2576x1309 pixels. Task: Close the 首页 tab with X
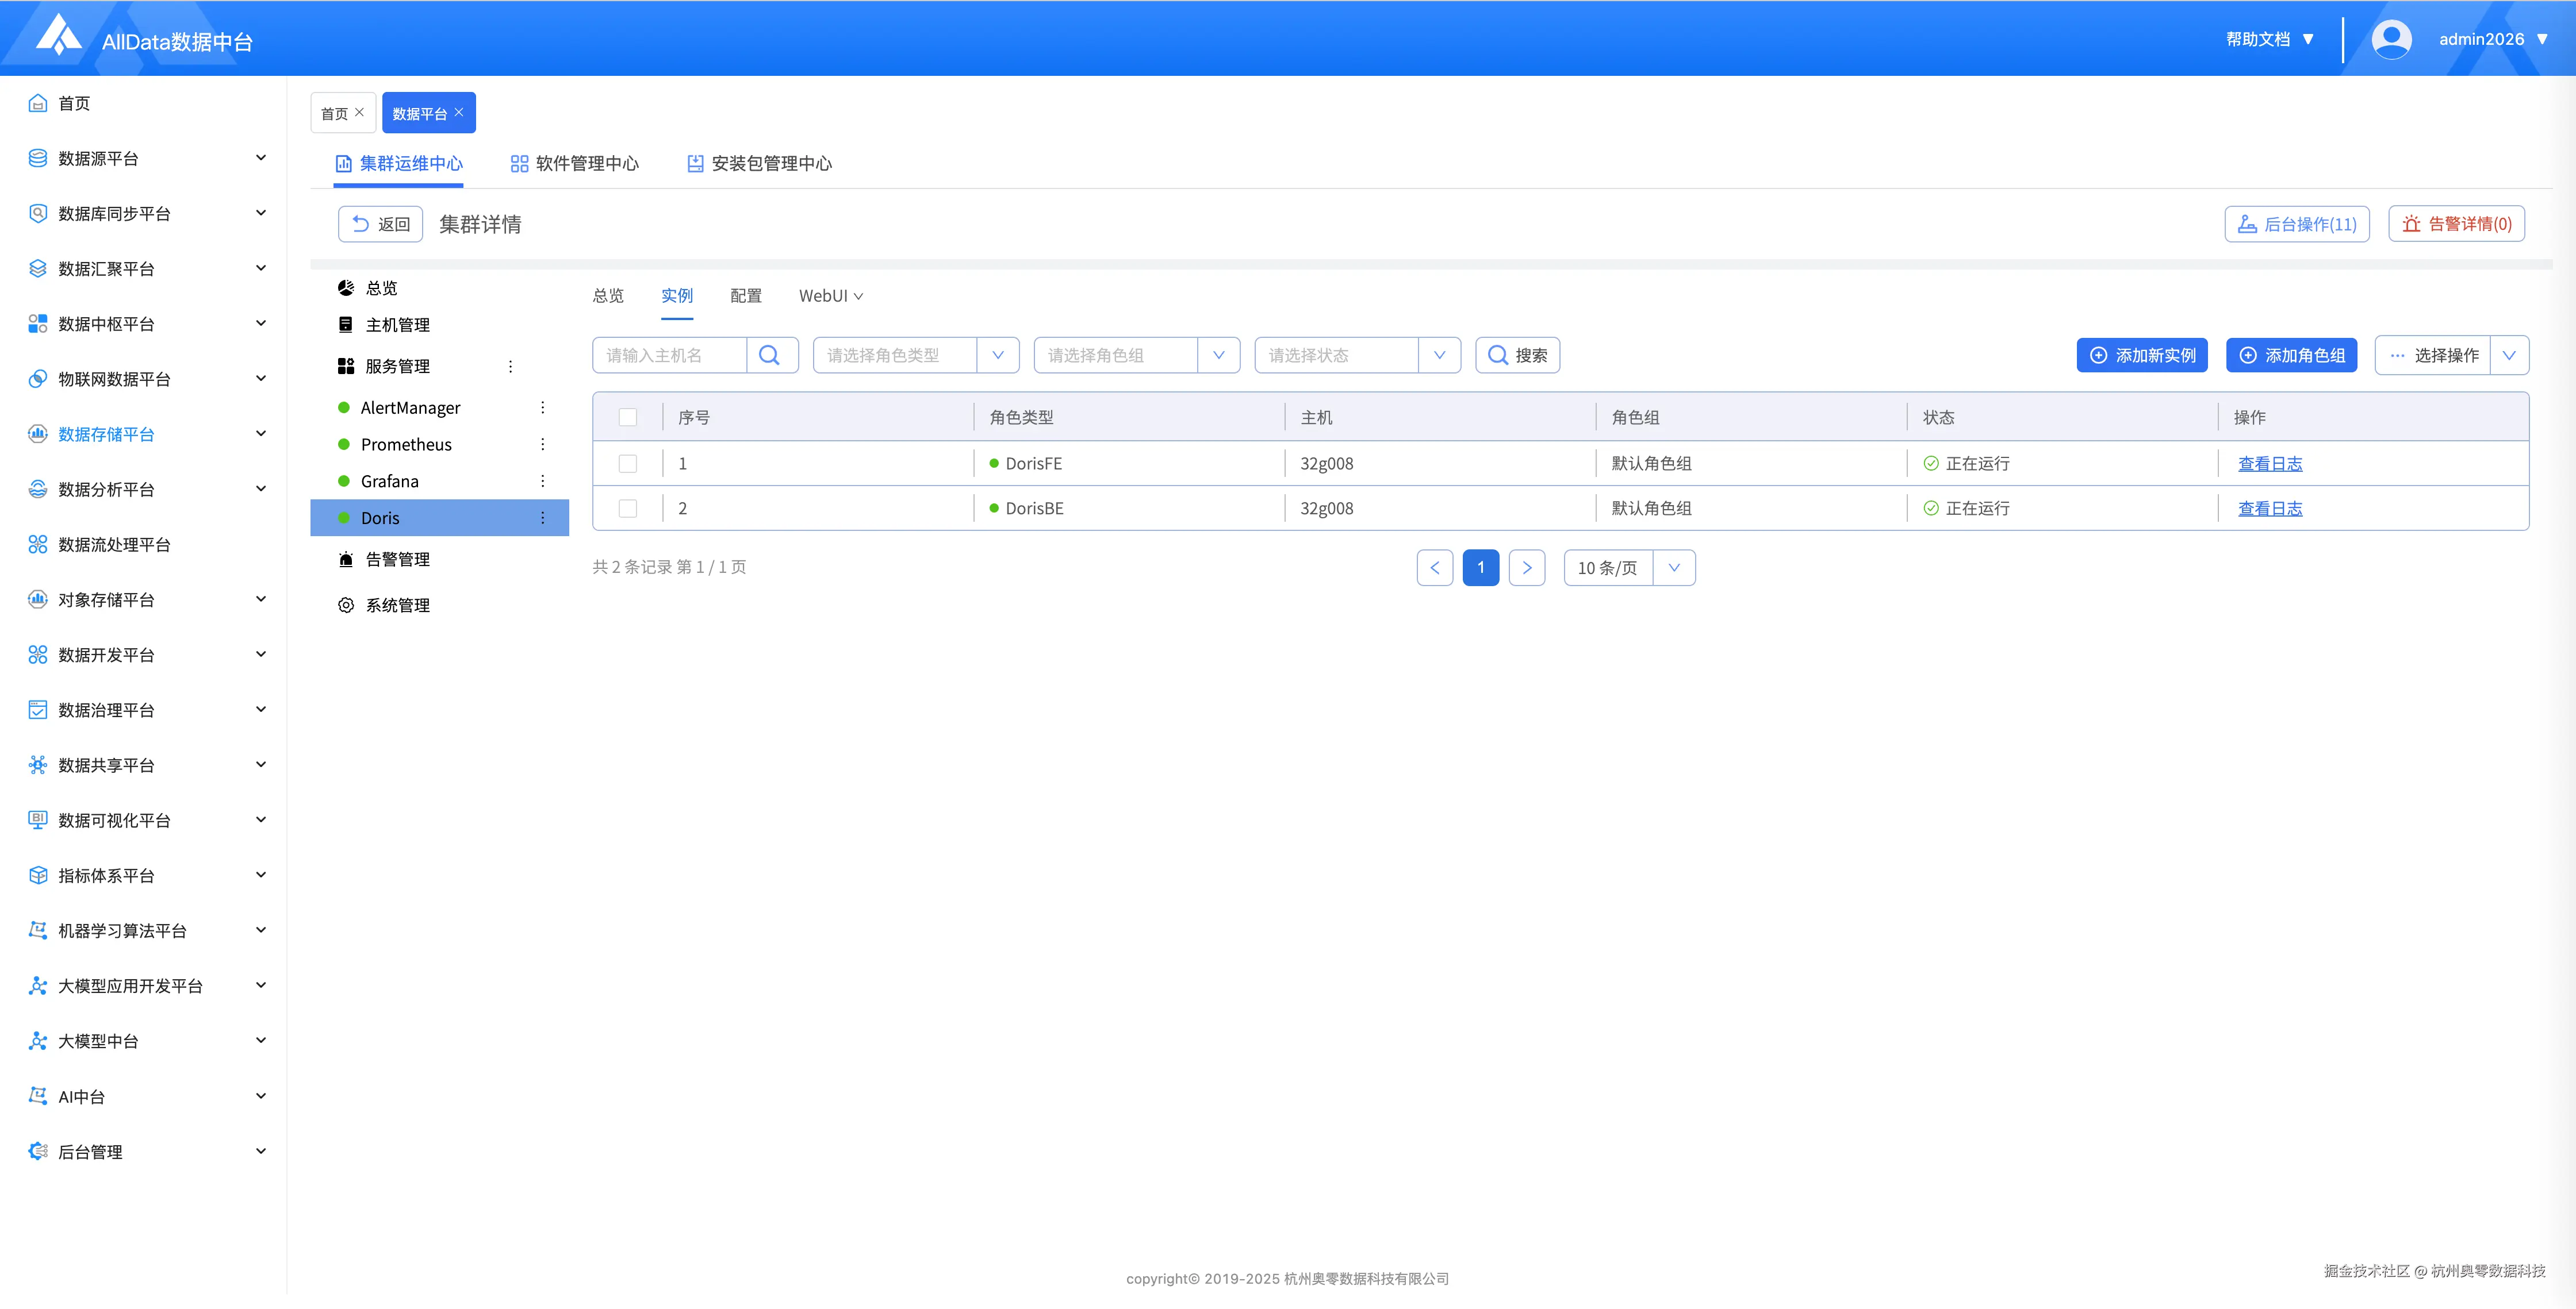pyautogui.click(x=359, y=113)
